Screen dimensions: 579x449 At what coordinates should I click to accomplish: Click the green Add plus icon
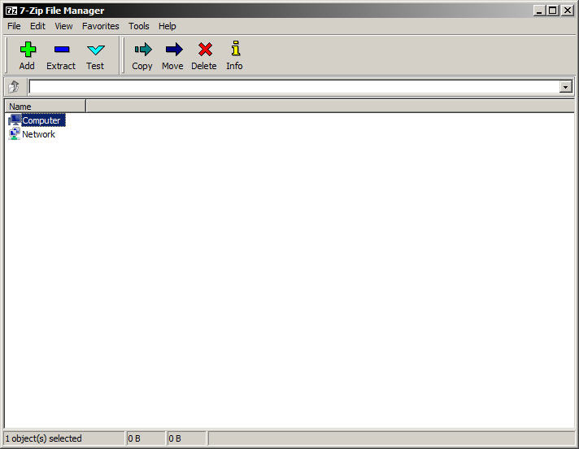click(x=28, y=49)
